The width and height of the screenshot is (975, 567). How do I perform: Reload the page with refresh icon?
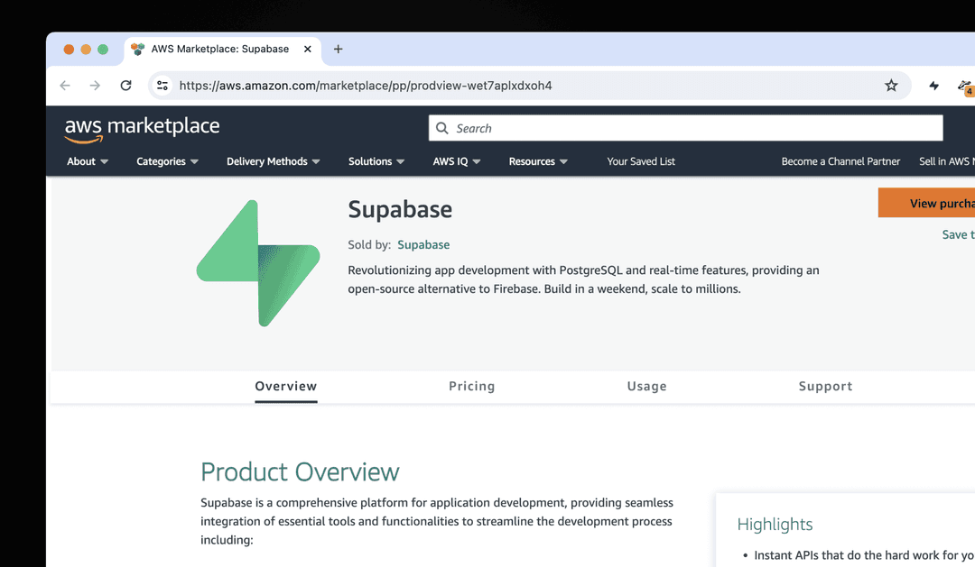[125, 86]
